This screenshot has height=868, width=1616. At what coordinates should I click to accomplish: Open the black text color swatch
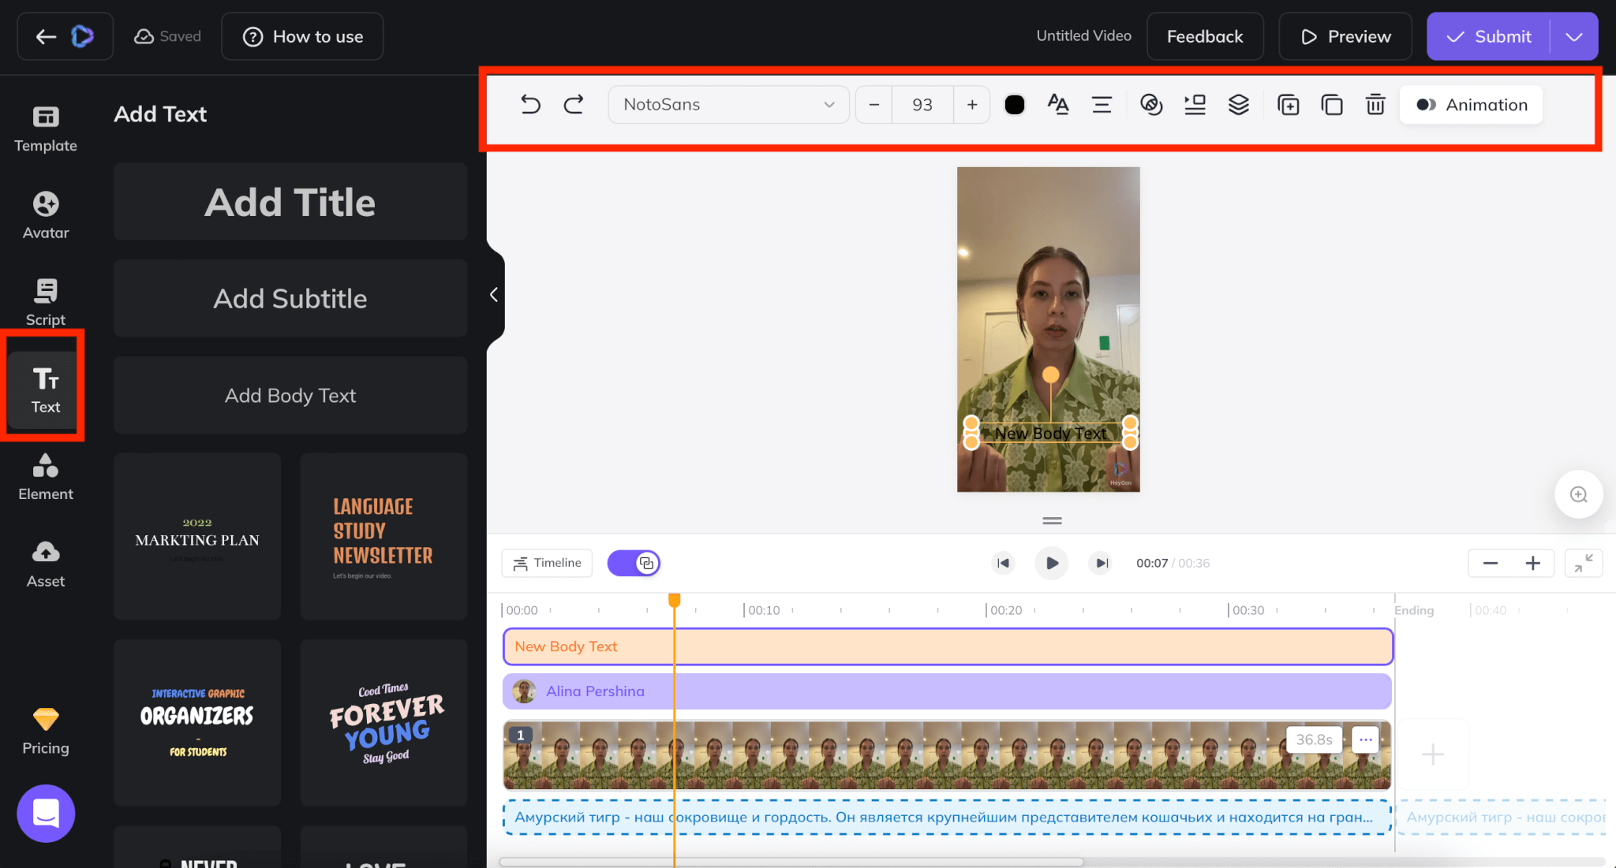click(1015, 104)
